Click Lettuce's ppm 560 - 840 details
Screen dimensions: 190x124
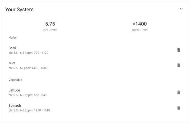tap(36, 95)
